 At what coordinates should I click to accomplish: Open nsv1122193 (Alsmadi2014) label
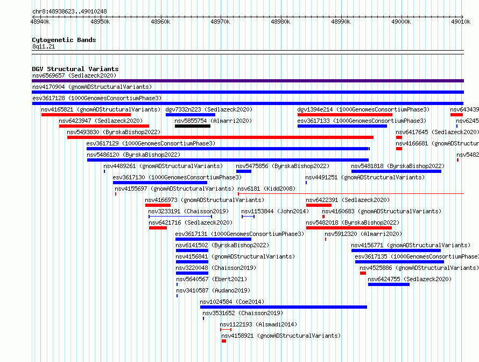258,324
